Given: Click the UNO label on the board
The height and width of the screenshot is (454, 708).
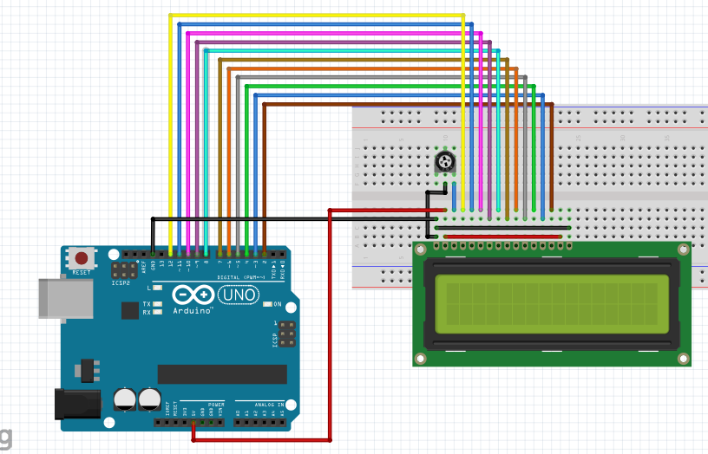Looking at the screenshot, I should 239,295.
